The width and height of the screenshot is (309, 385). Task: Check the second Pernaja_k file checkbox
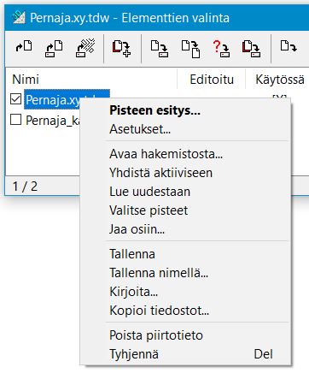pyautogui.click(x=15, y=120)
